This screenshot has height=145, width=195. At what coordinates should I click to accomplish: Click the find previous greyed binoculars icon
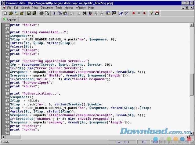click(x=102, y=13)
